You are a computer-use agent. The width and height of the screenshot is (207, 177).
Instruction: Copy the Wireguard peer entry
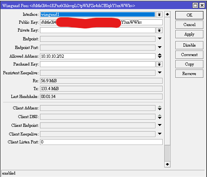[189, 64]
